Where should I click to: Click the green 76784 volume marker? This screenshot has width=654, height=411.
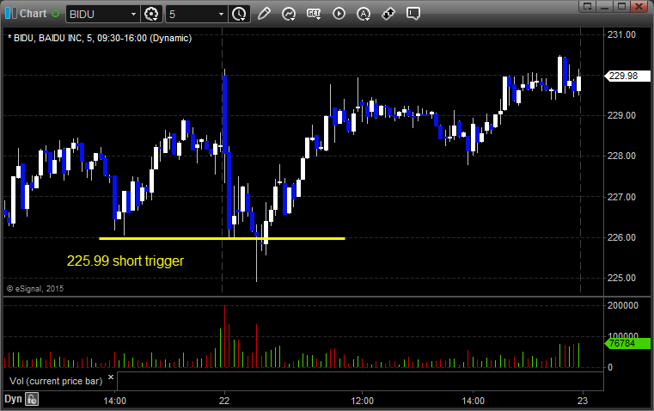pyautogui.click(x=627, y=343)
